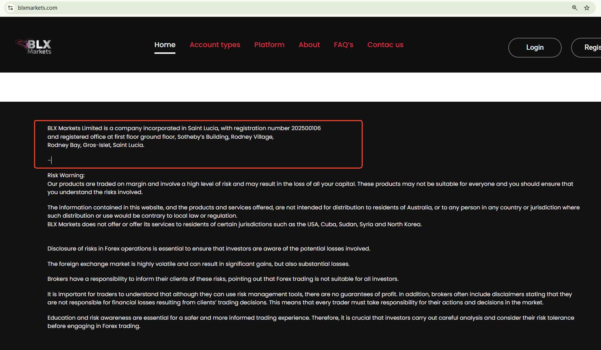This screenshot has height=350, width=601.
Task: Navigate to the About page
Action: tap(309, 45)
